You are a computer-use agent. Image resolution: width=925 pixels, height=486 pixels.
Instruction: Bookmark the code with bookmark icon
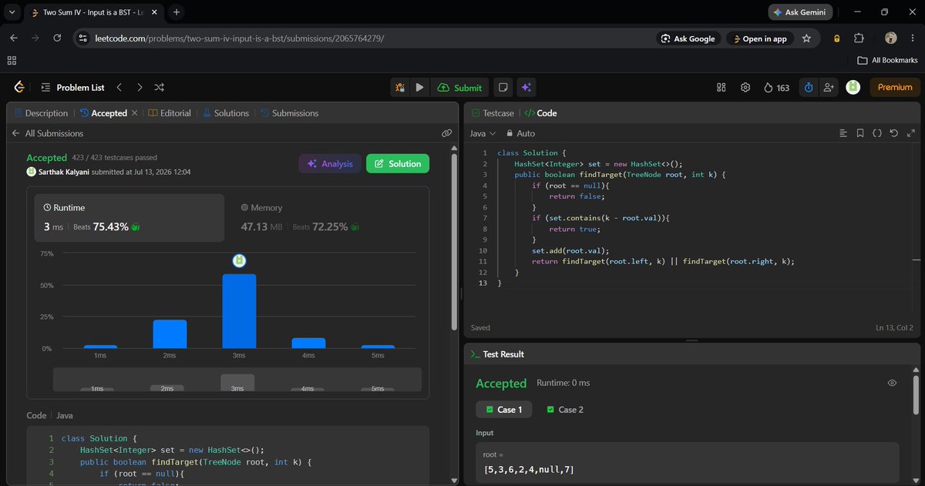click(x=860, y=133)
